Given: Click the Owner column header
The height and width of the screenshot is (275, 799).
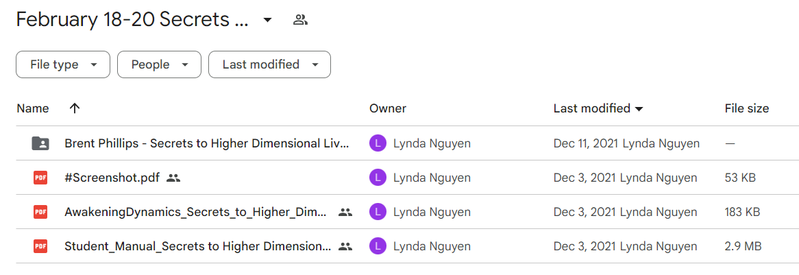Looking at the screenshot, I should pos(388,108).
